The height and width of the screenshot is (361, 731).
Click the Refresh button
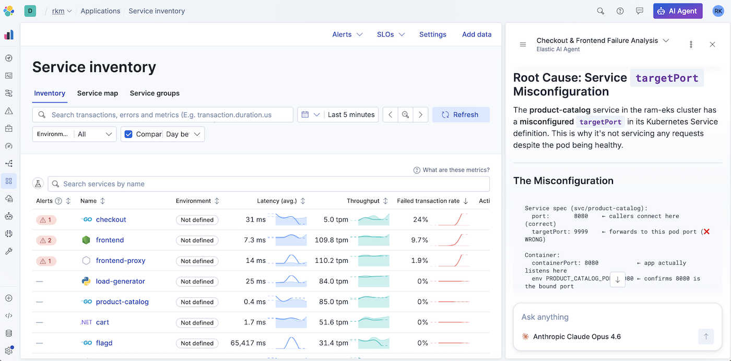[461, 115]
